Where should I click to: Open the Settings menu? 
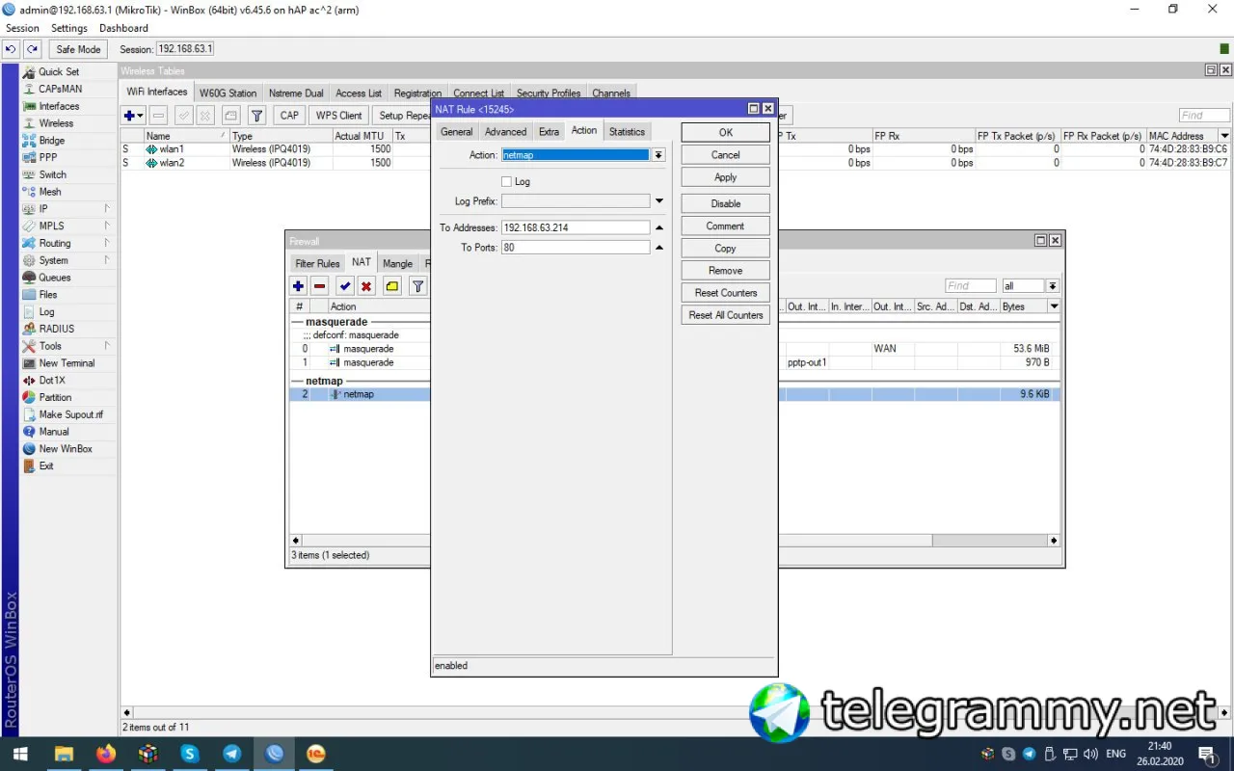(x=69, y=28)
